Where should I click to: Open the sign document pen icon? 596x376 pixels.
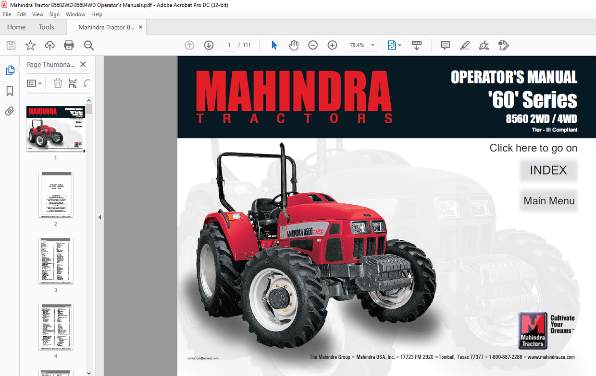coord(484,45)
